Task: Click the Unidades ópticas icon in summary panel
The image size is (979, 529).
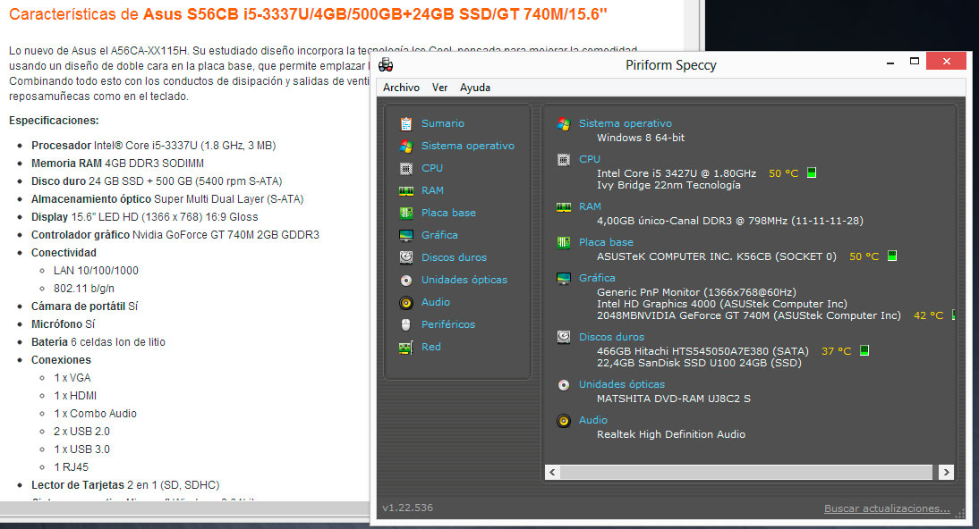Action: tap(563, 385)
